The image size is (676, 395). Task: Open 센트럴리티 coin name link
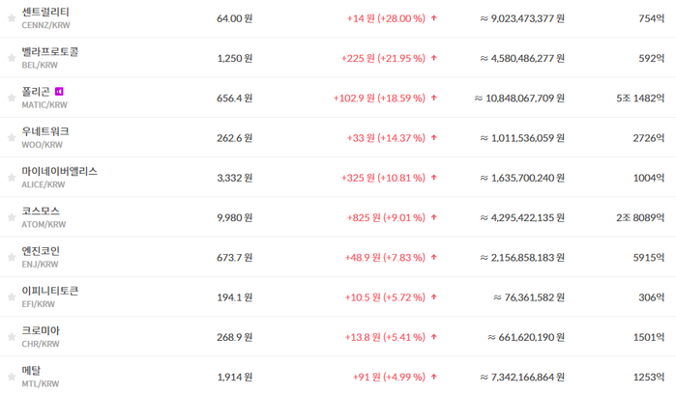45,12
